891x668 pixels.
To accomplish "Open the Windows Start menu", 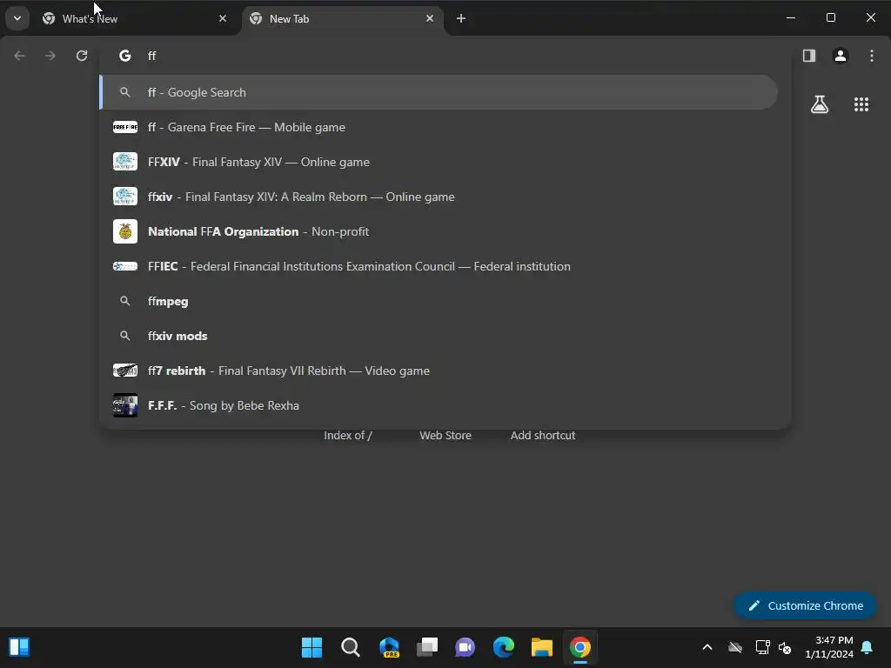I will (x=312, y=647).
